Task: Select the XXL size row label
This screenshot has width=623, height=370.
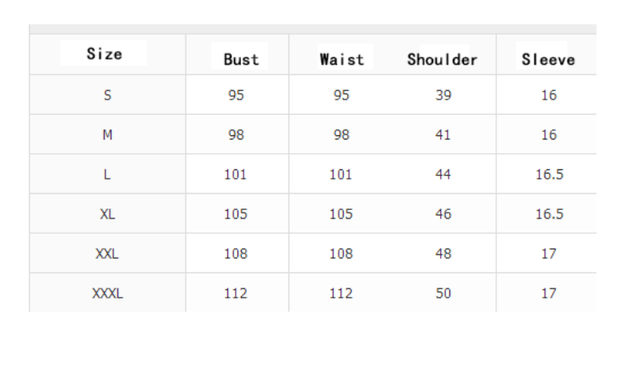Action: tap(107, 253)
